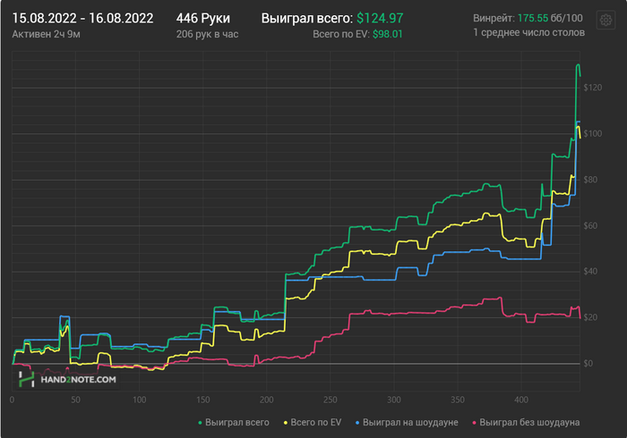Click the 250 x-axis label

[x=330, y=400]
